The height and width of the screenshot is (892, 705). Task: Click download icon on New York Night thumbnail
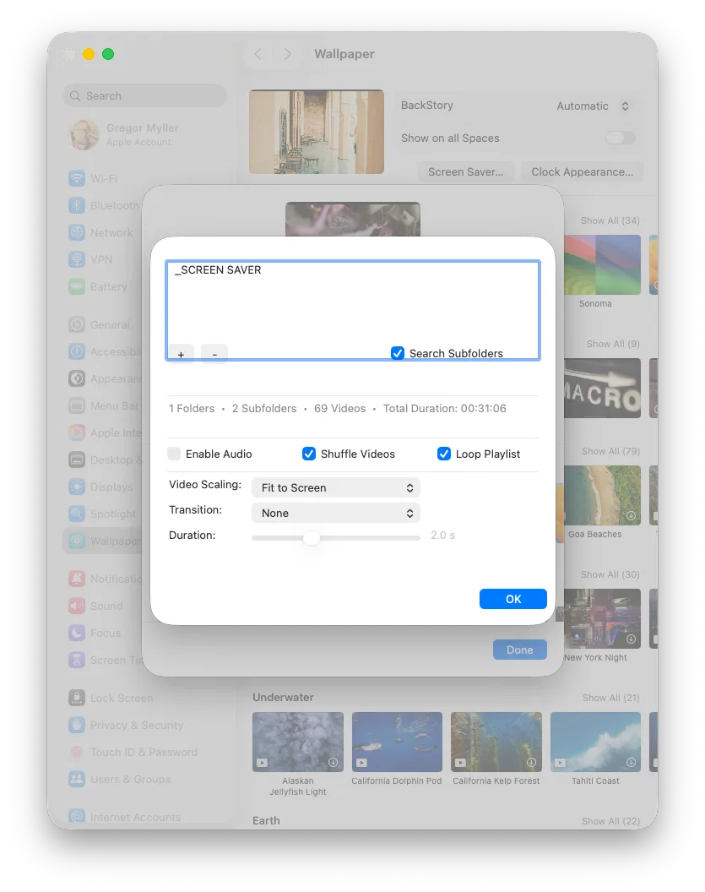coord(631,639)
